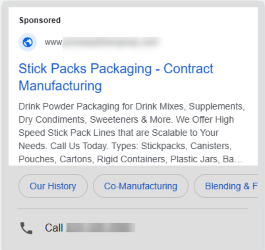Click the blurred phone number

101,228
